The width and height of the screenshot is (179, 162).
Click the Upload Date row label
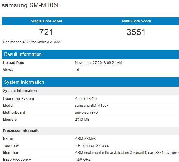13,63
